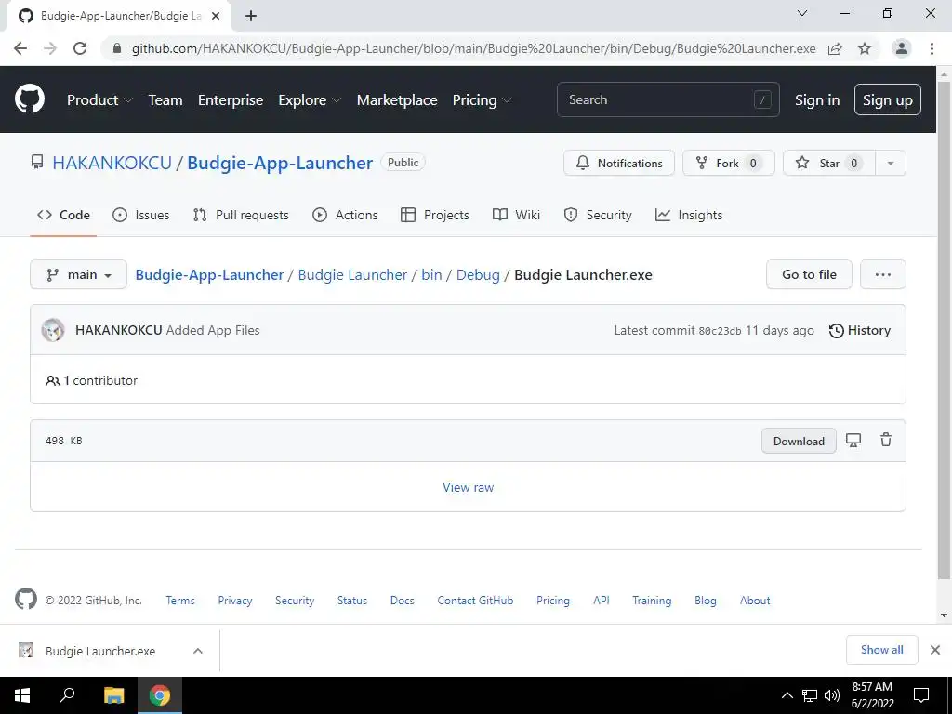This screenshot has width=952, height=714.
Task: Open Chrome's three-dot menu
Action: [932, 48]
